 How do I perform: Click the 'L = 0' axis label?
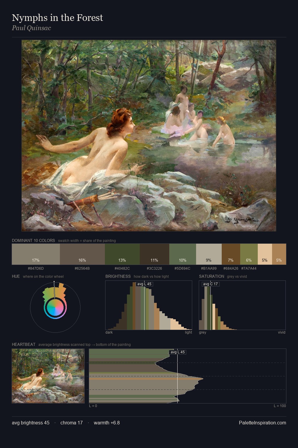(x=93, y=406)
